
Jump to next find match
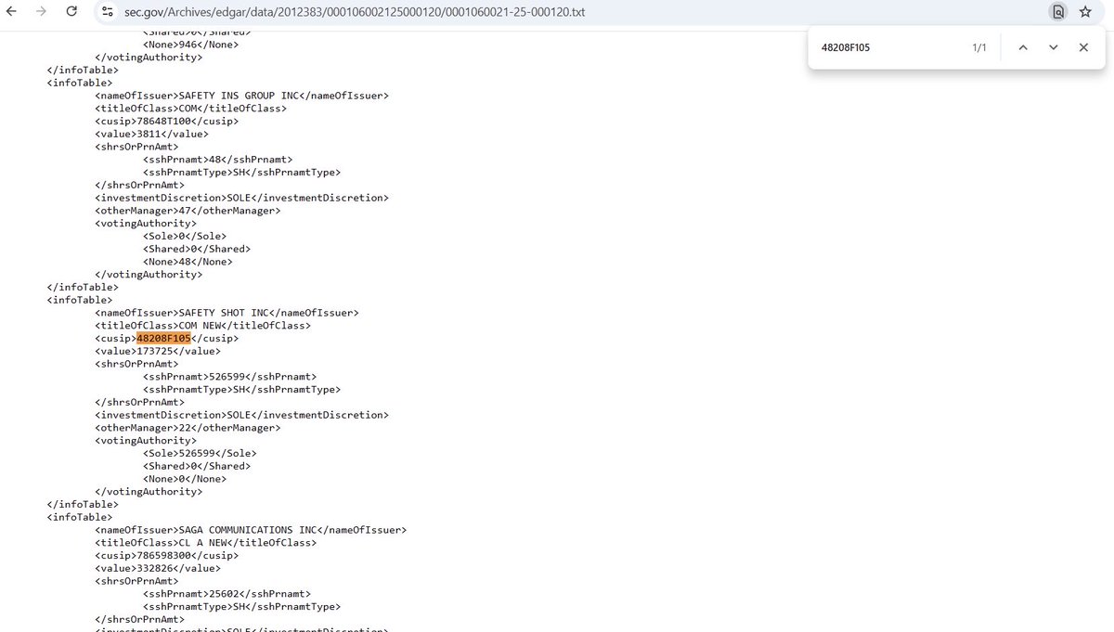pos(1053,47)
